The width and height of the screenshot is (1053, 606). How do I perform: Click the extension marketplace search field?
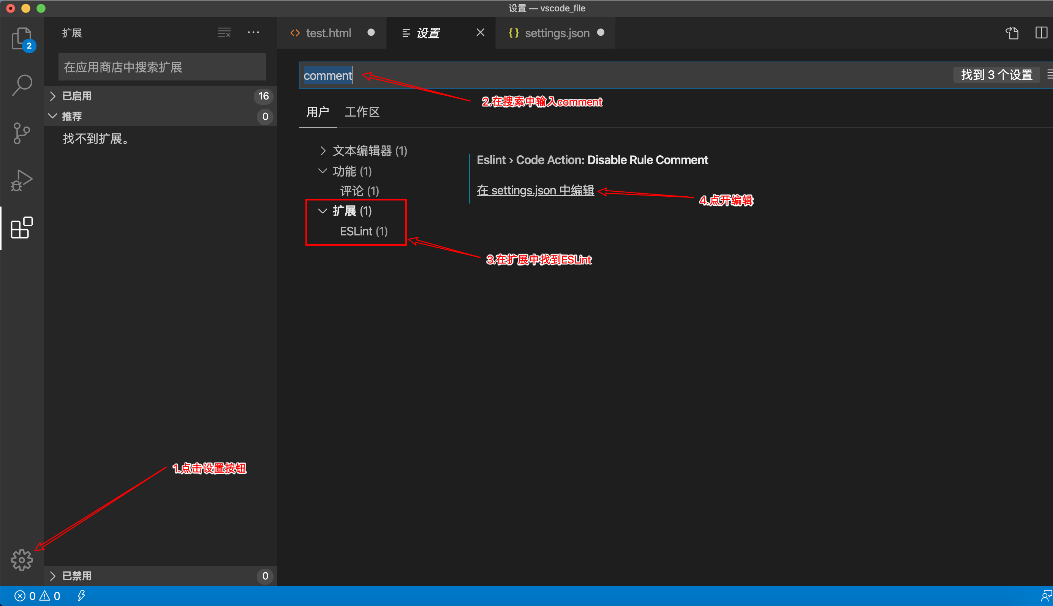[161, 67]
